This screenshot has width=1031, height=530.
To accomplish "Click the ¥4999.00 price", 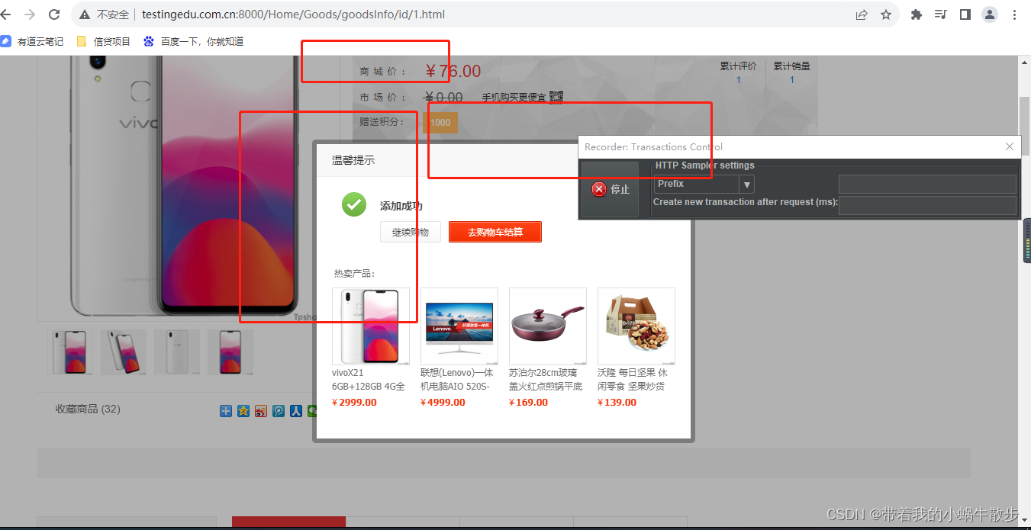I will pyautogui.click(x=443, y=403).
